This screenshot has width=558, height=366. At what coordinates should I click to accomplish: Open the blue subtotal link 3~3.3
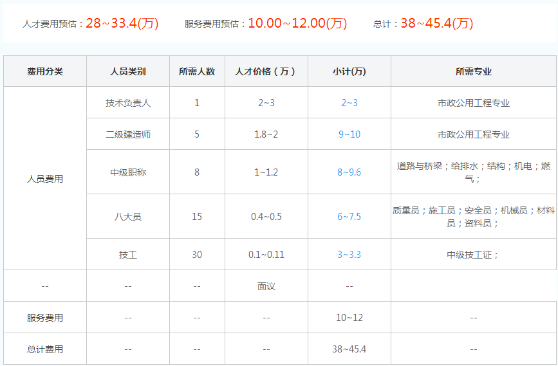pyautogui.click(x=349, y=254)
